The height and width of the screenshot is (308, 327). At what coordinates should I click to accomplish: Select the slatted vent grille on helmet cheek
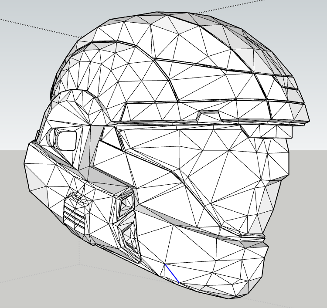[74, 218]
